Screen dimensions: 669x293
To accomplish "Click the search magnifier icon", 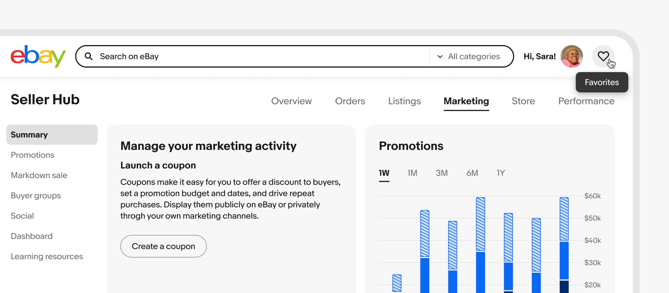I will (89, 56).
